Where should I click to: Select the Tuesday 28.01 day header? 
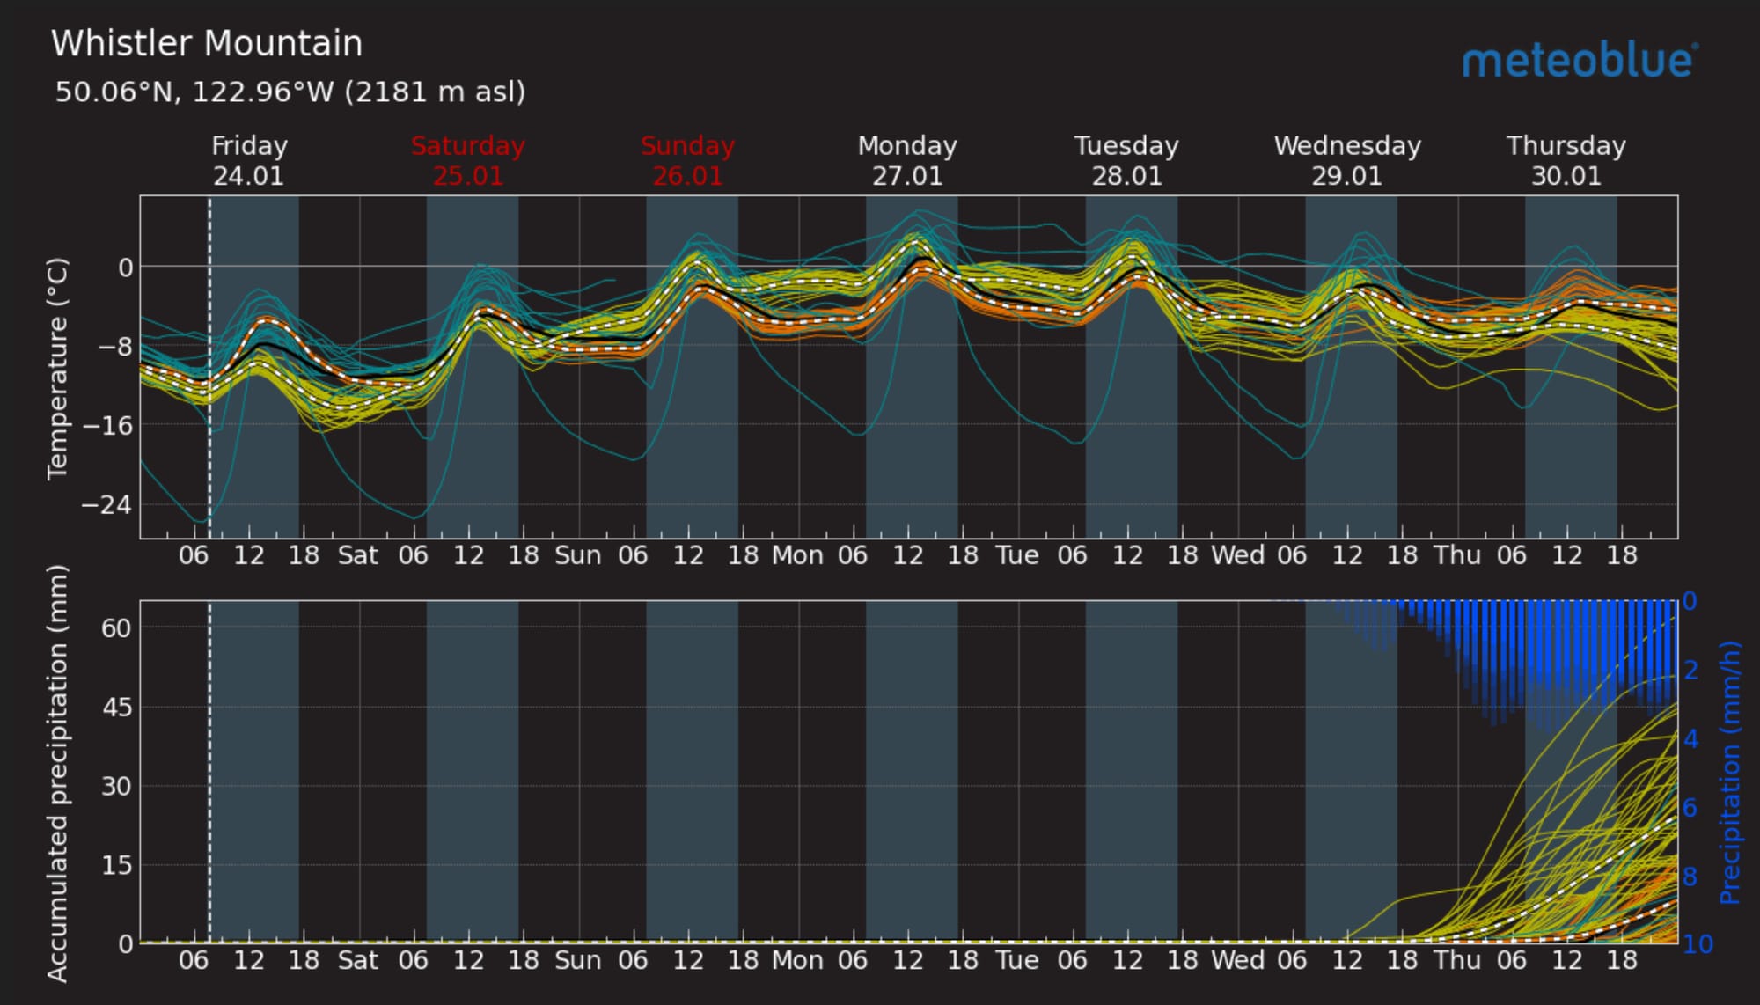[1126, 160]
